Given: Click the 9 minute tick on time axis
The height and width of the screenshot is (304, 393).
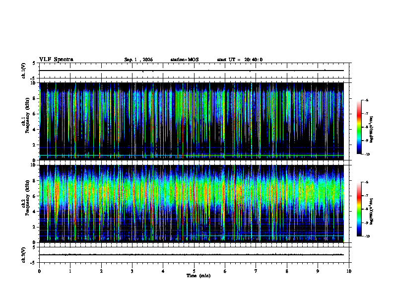Looking at the screenshot, I should click(x=318, y=271).
